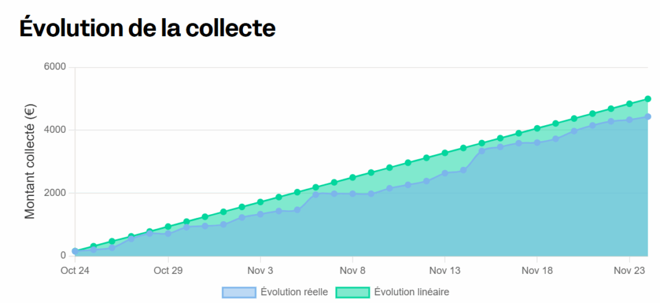Click the green data point above Nov 13
The height and width of the screenshot is (303, 660).
click(445, 153)
